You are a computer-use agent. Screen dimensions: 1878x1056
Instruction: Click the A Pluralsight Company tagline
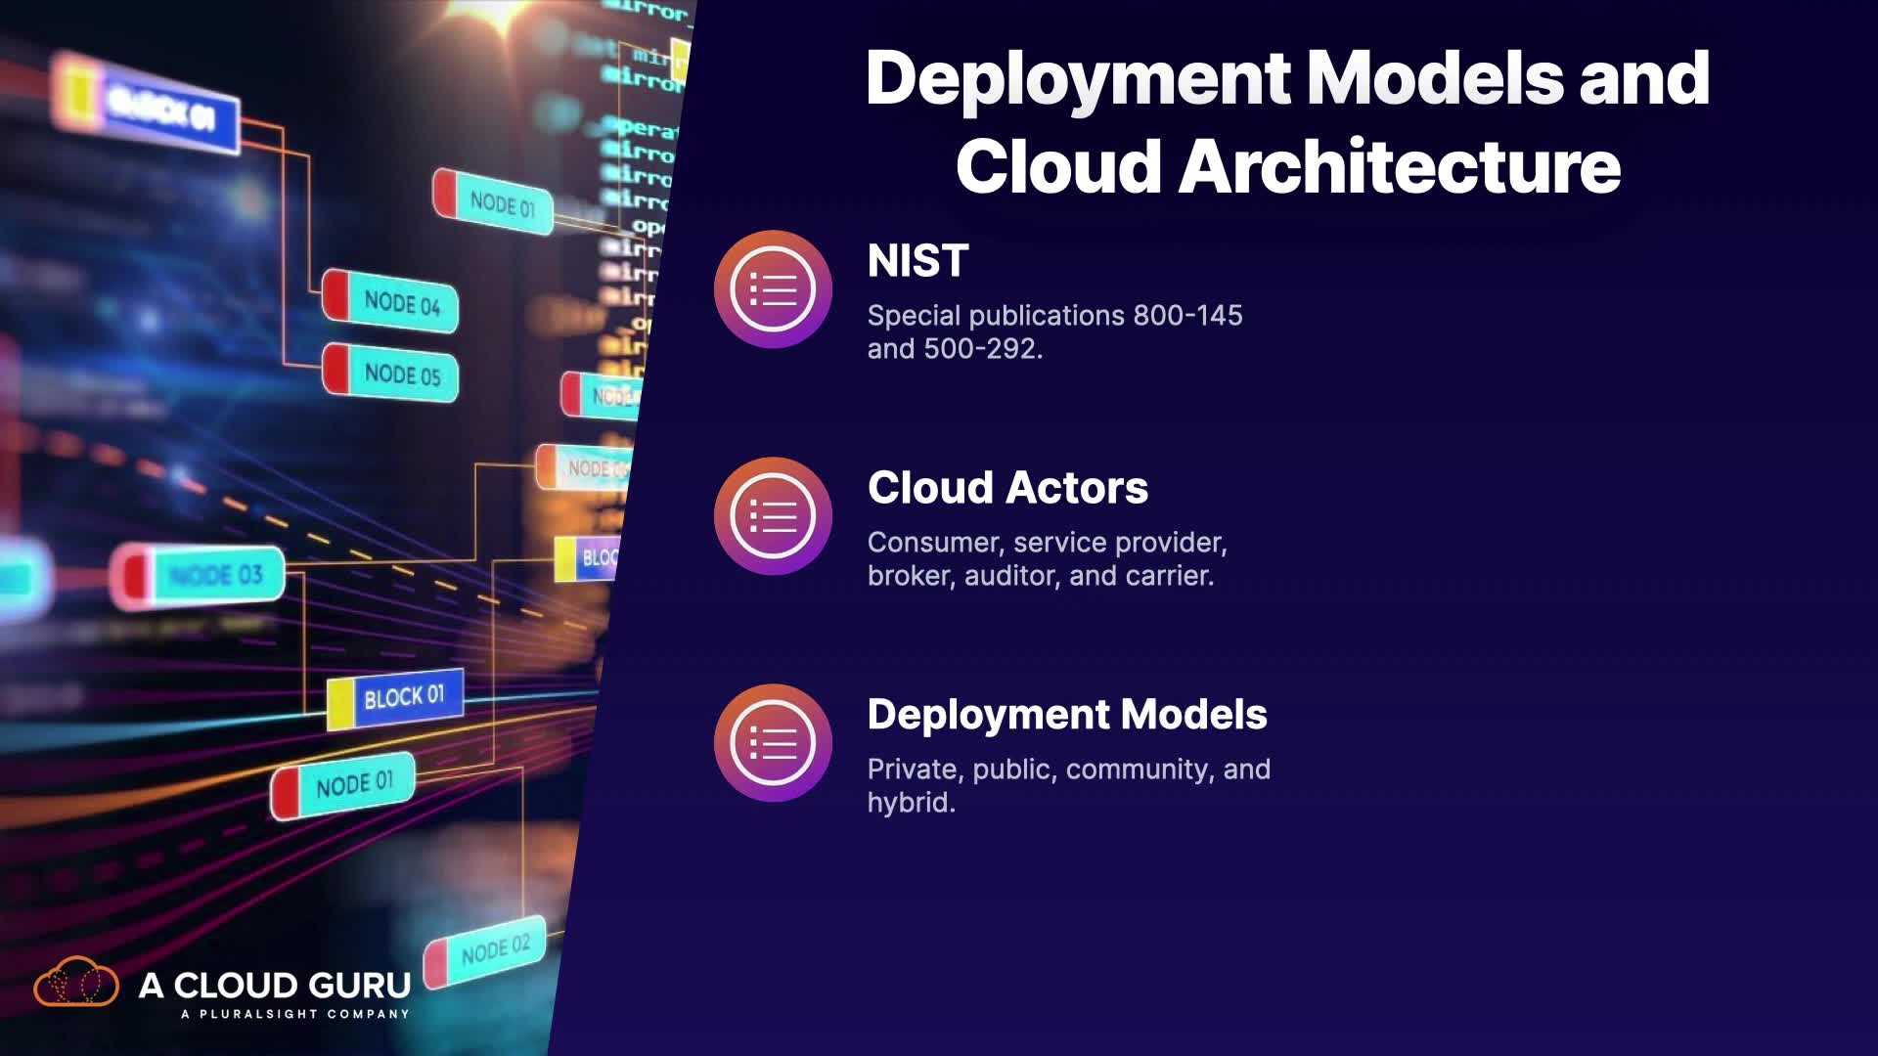pos(294,1014)
